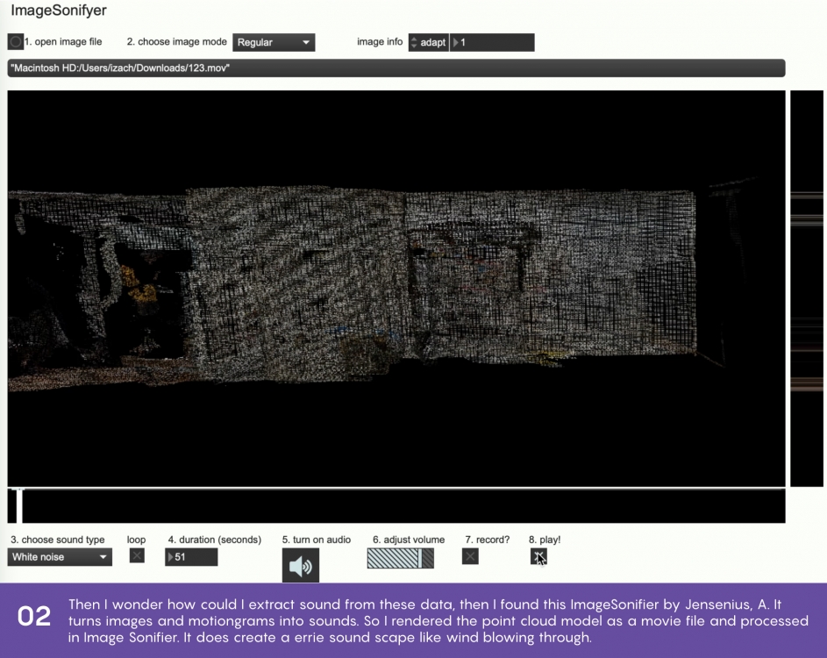The height and width of the screenshot is (658, 827).
Task: Click the adjust volume slider
Action: pos(400,557)
